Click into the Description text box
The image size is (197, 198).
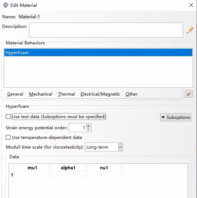click(x=106, y=30)
